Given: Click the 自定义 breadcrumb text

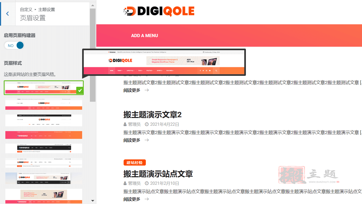Looking at the screenshot, I should [x=26, y=10].
